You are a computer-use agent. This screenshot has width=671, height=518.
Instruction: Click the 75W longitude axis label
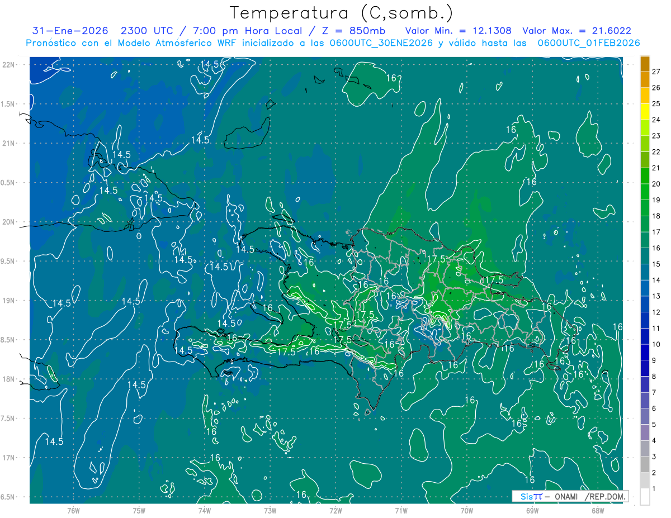[x=139, y=511]
